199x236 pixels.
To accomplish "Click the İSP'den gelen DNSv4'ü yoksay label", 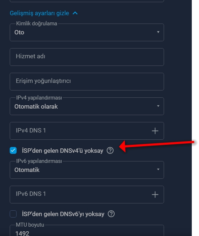I will [62, 151].
